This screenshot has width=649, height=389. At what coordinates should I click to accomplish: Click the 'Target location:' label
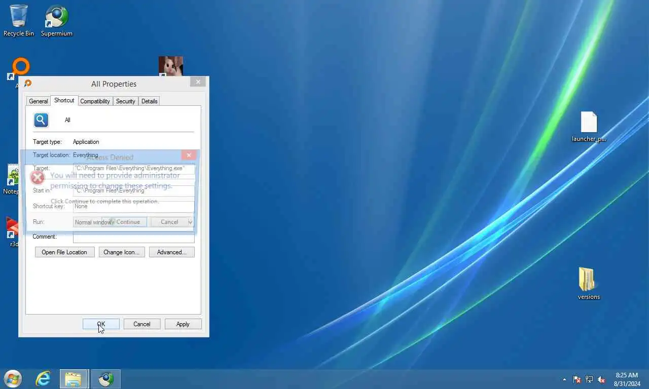(51, 155)
